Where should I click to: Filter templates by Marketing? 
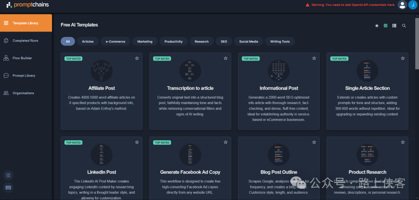coord(145,42)
